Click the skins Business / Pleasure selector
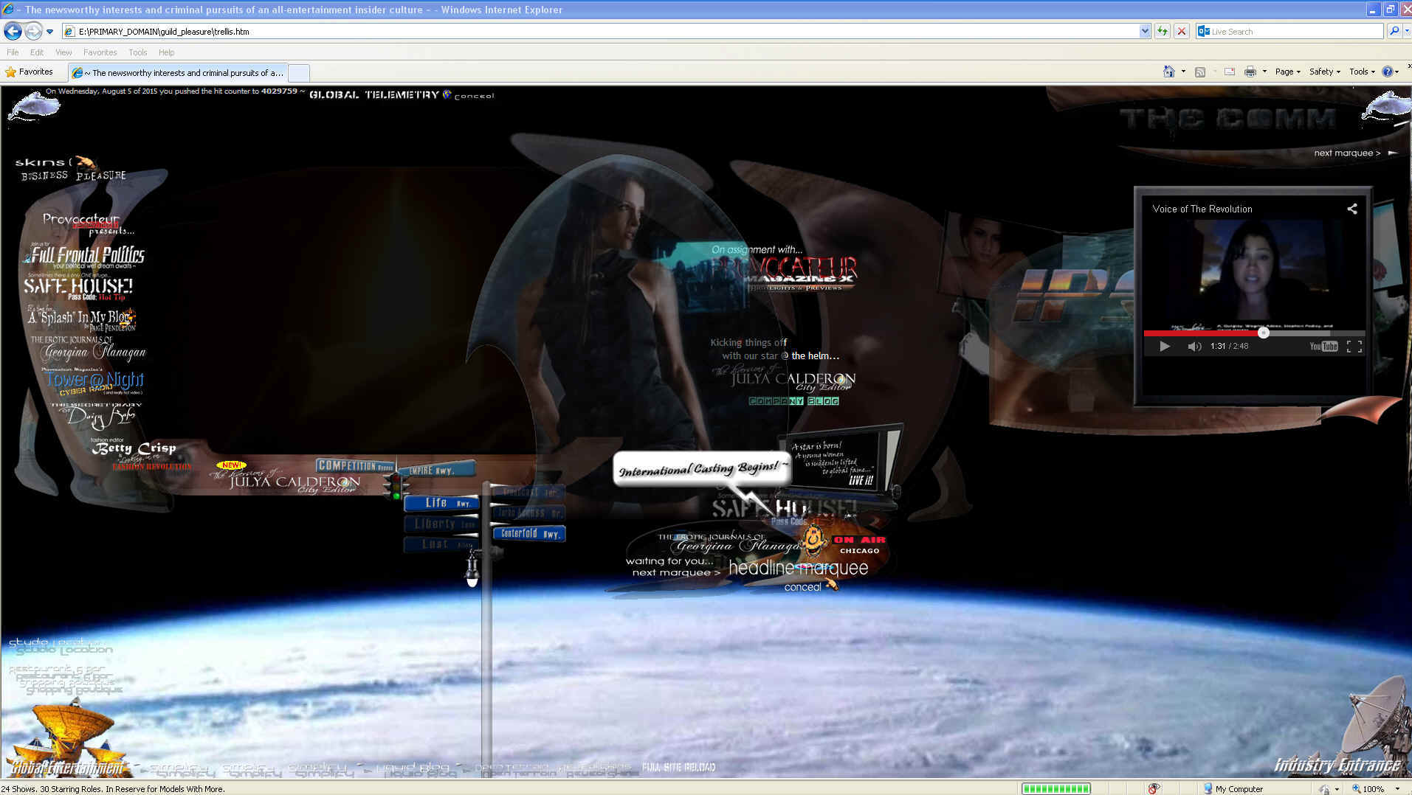Image resolution: width=1412 pixels, height=795 pixels. [x=71, y=169]
